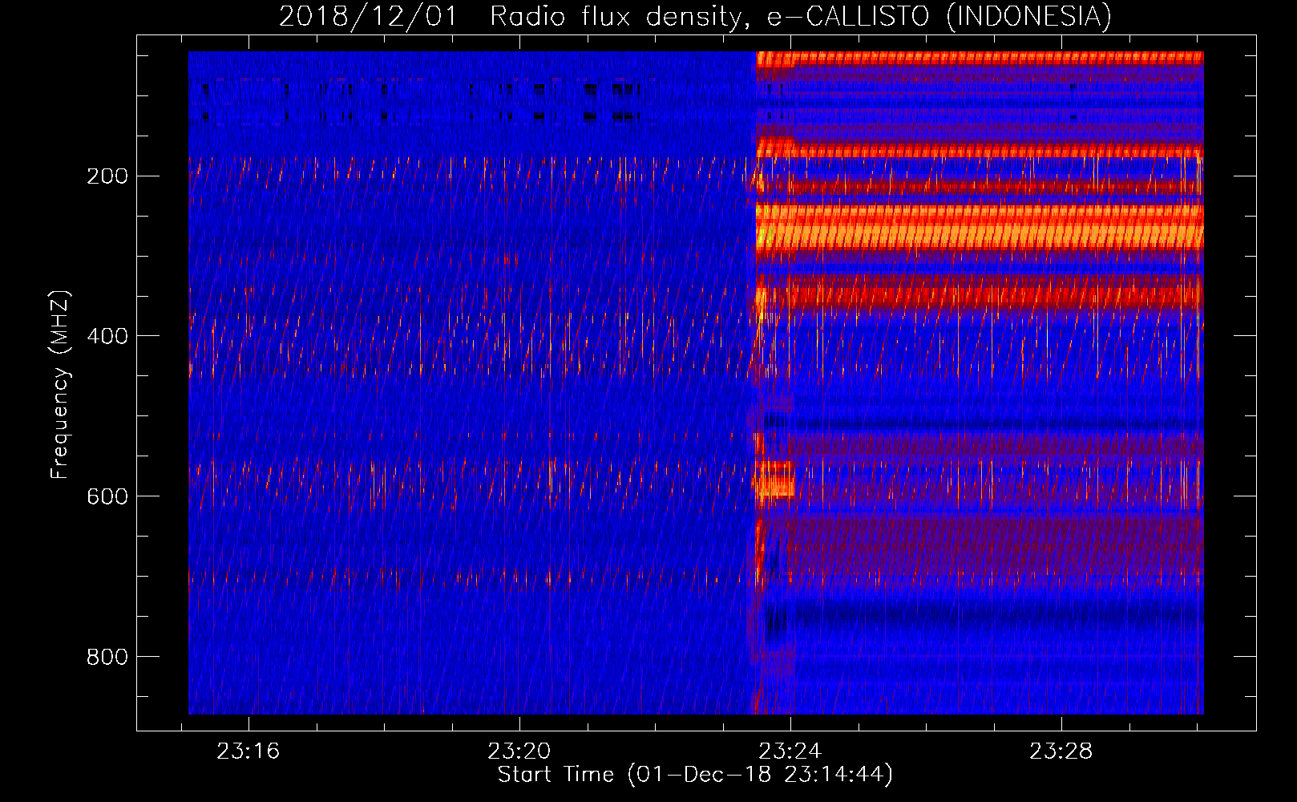The image size is (1297, 802).
Task: Click the 23:24 time tick label
Action: 790,751
